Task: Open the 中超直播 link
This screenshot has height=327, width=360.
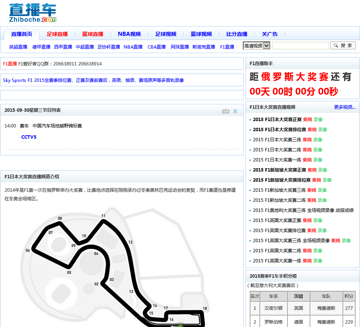Action: coord(85,47)
